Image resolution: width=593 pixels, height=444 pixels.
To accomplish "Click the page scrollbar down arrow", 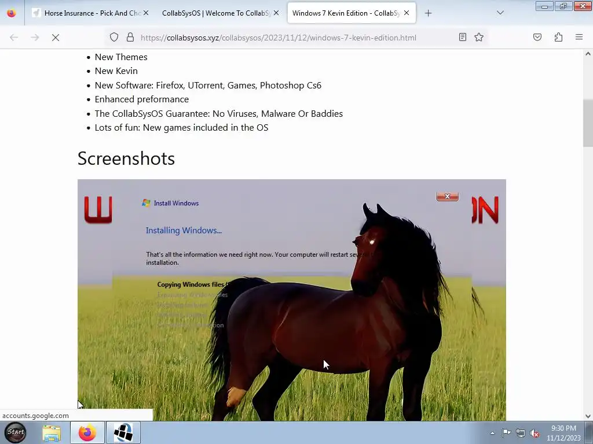I will 588,416.
